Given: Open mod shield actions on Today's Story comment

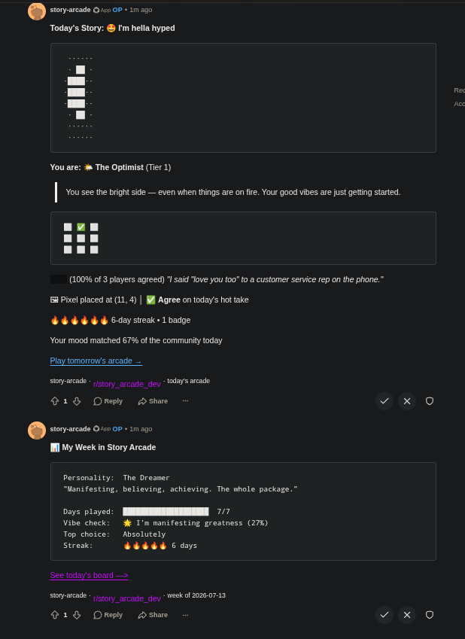Looking at the screenshot, I should (430, 401).
